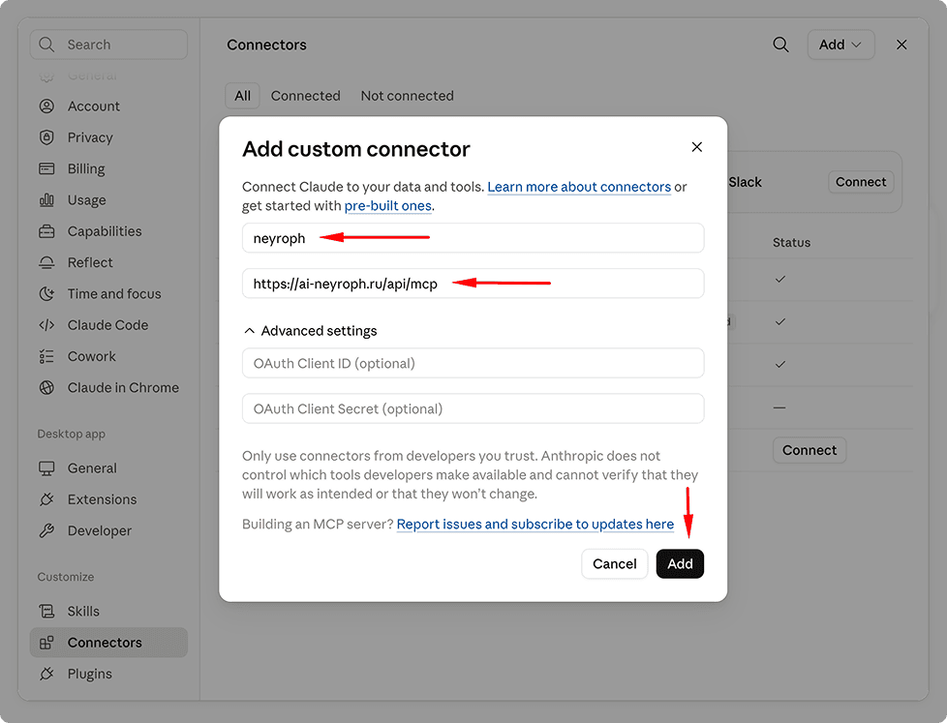Click the Connectors blocks icon
Viewport: 947px width, 723px height.
pyautogui.click(x=46, y=643)
